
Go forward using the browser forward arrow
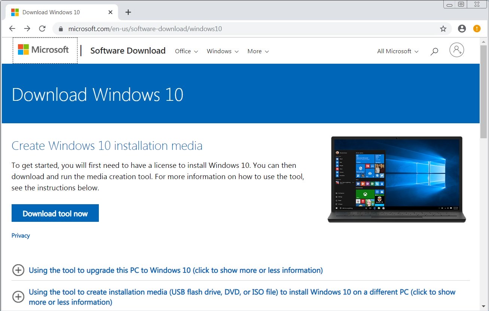tap(27, 28)
